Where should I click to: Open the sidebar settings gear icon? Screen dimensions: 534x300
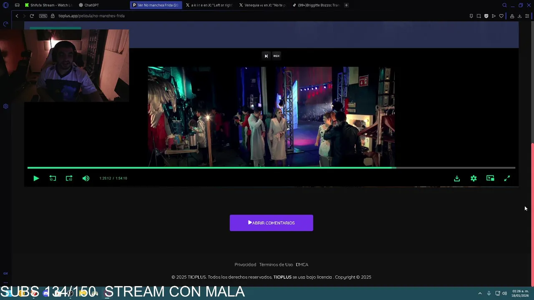point(5,106)
